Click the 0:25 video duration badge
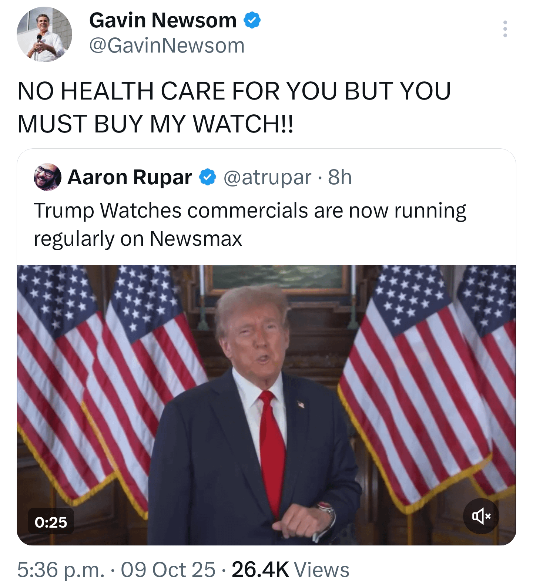The width and height of the screenshot is (533, 585). coord(51,522)
